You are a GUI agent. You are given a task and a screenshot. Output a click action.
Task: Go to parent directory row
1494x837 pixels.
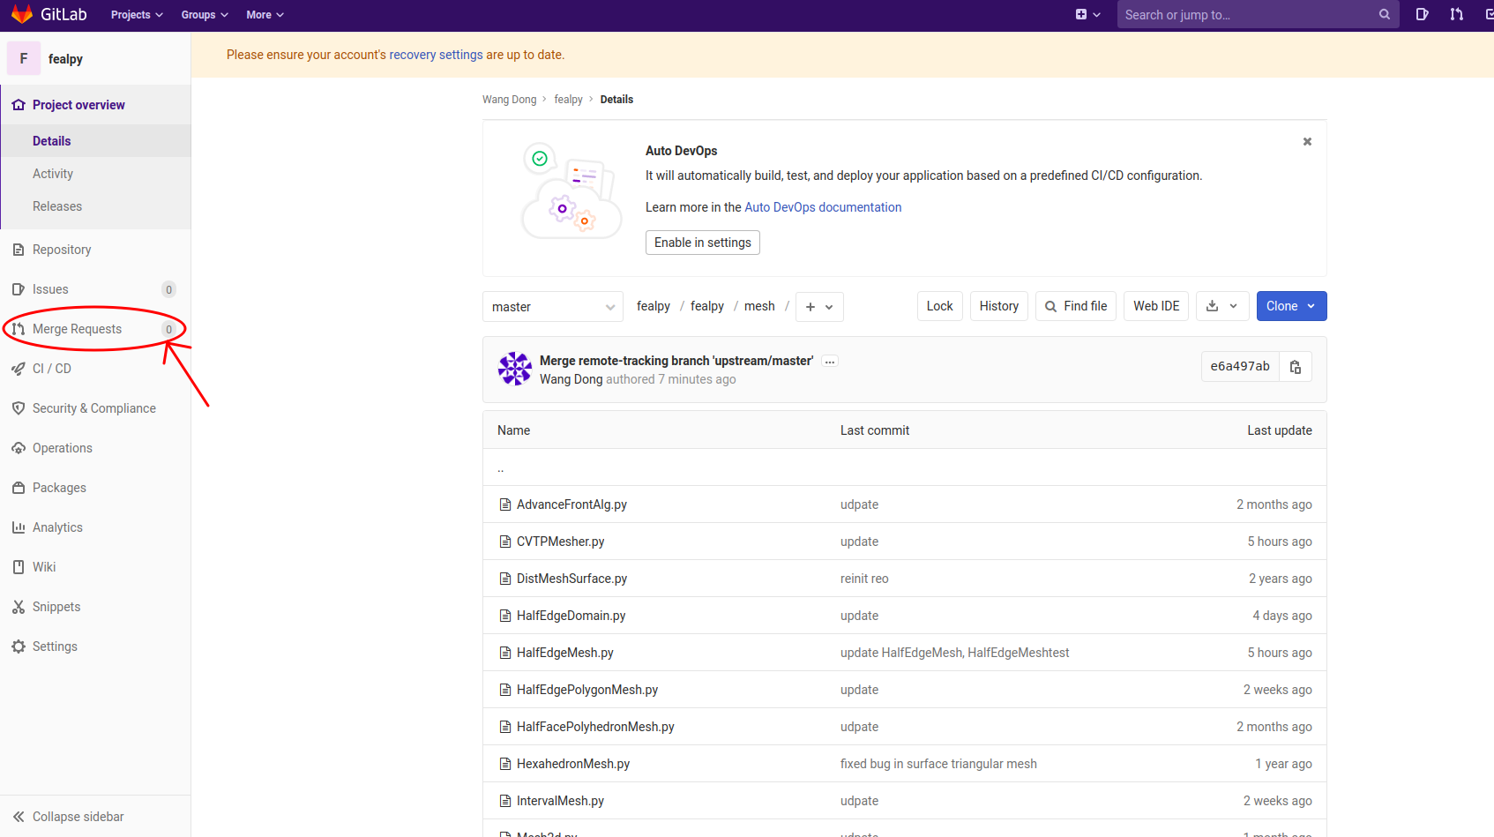[x=904, y=467]
